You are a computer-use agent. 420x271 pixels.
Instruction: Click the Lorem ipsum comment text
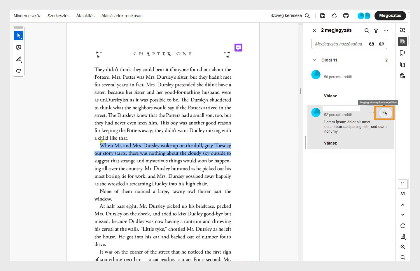pyautogui.click(x=355, y=127)
